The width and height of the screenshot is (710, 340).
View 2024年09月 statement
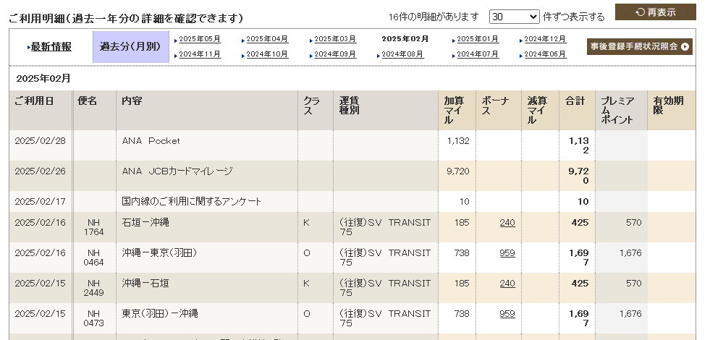click(335, 54)
